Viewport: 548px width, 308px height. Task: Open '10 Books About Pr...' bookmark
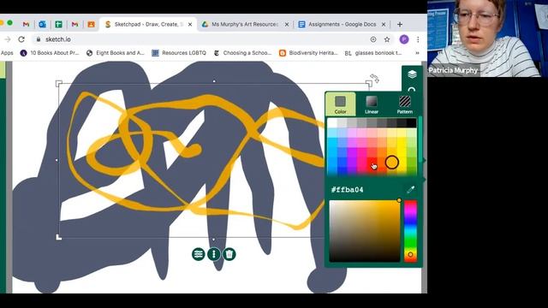[50, 53]
